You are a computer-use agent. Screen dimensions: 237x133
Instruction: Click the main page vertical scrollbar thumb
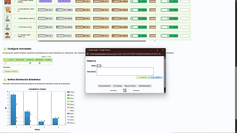pos(236,93)
